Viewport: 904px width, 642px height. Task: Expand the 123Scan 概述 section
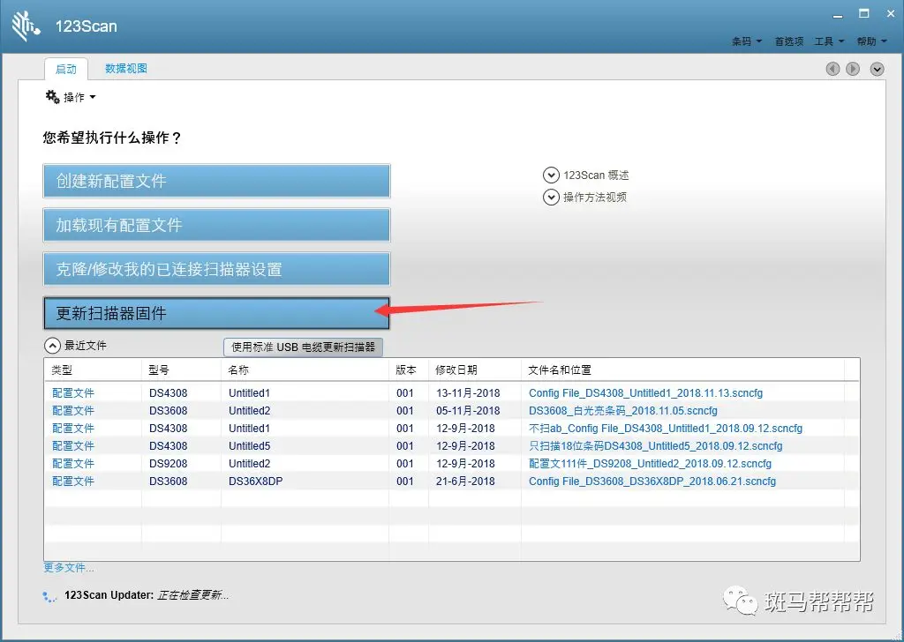552,175
